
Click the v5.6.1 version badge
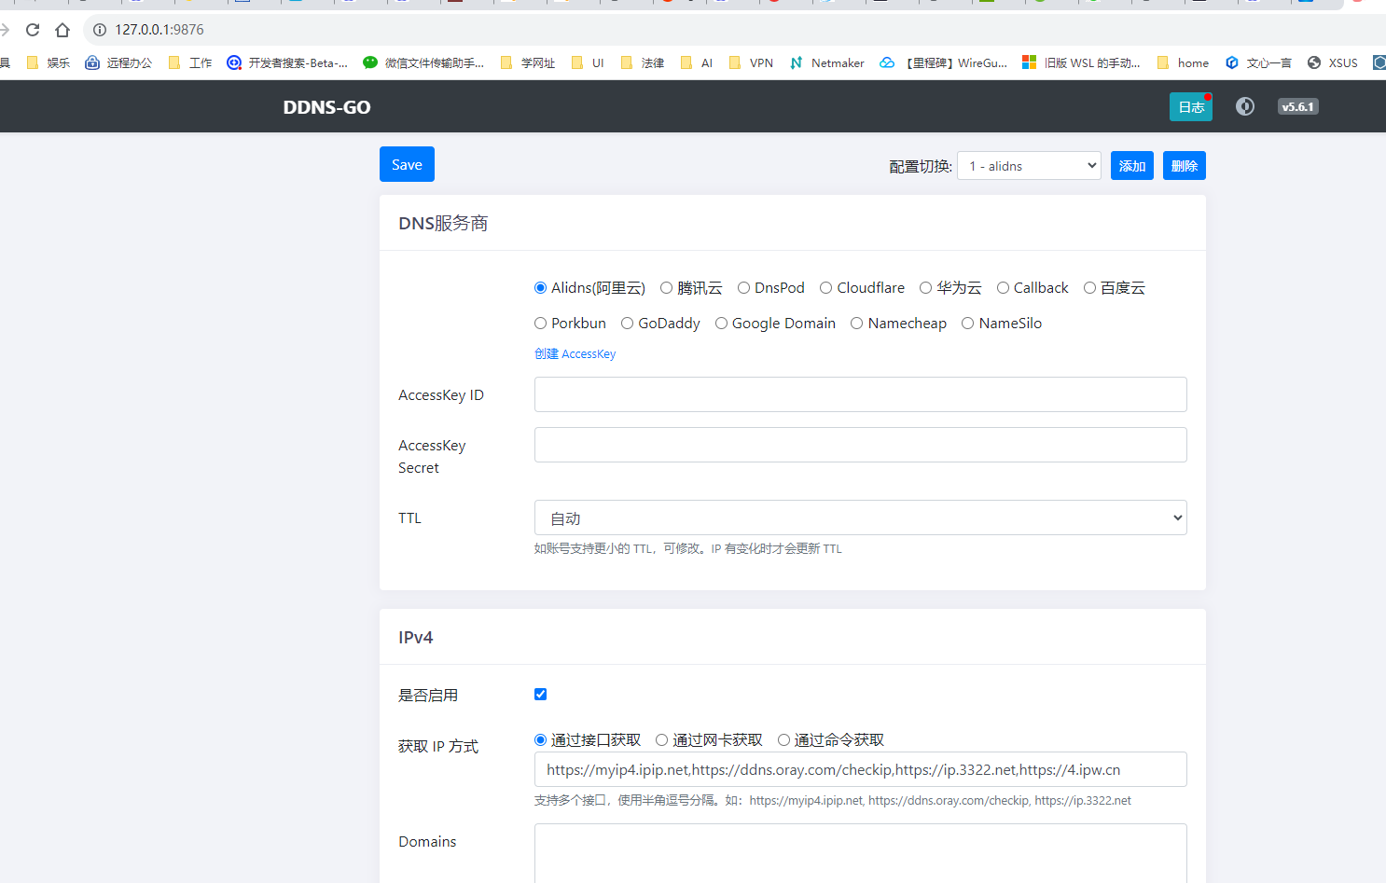pyautogui.click(x=1297, y=106)
